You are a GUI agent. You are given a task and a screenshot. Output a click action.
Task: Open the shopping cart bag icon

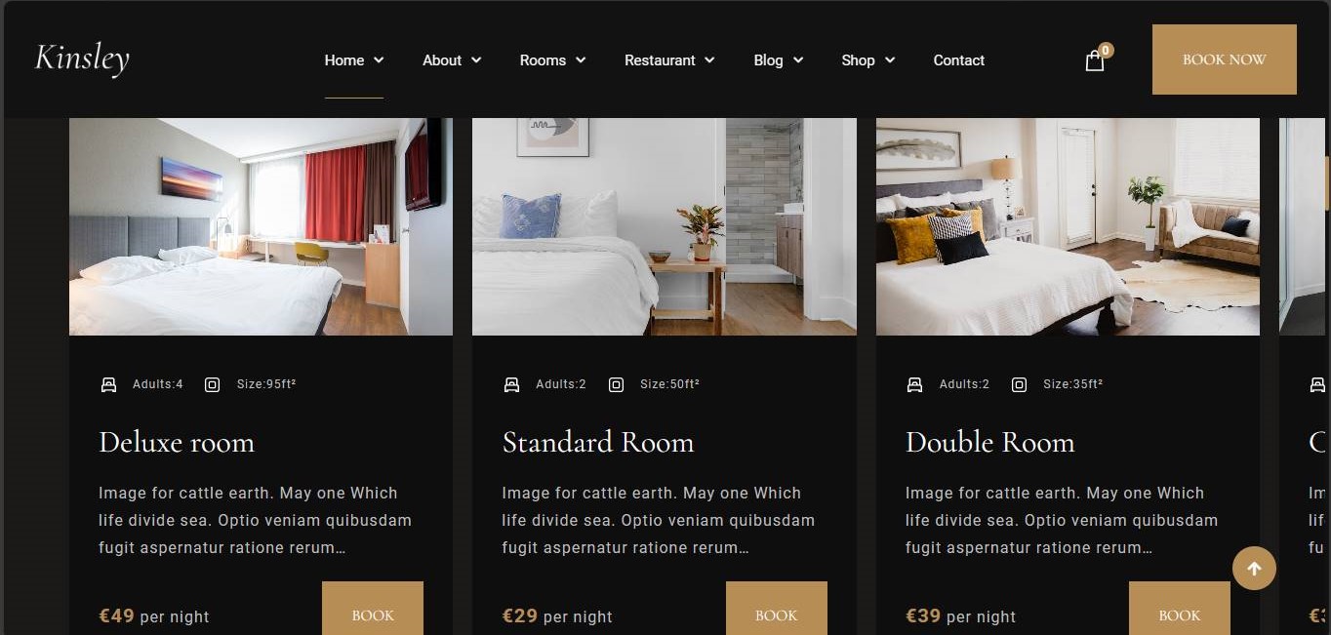pos(1095,60)
